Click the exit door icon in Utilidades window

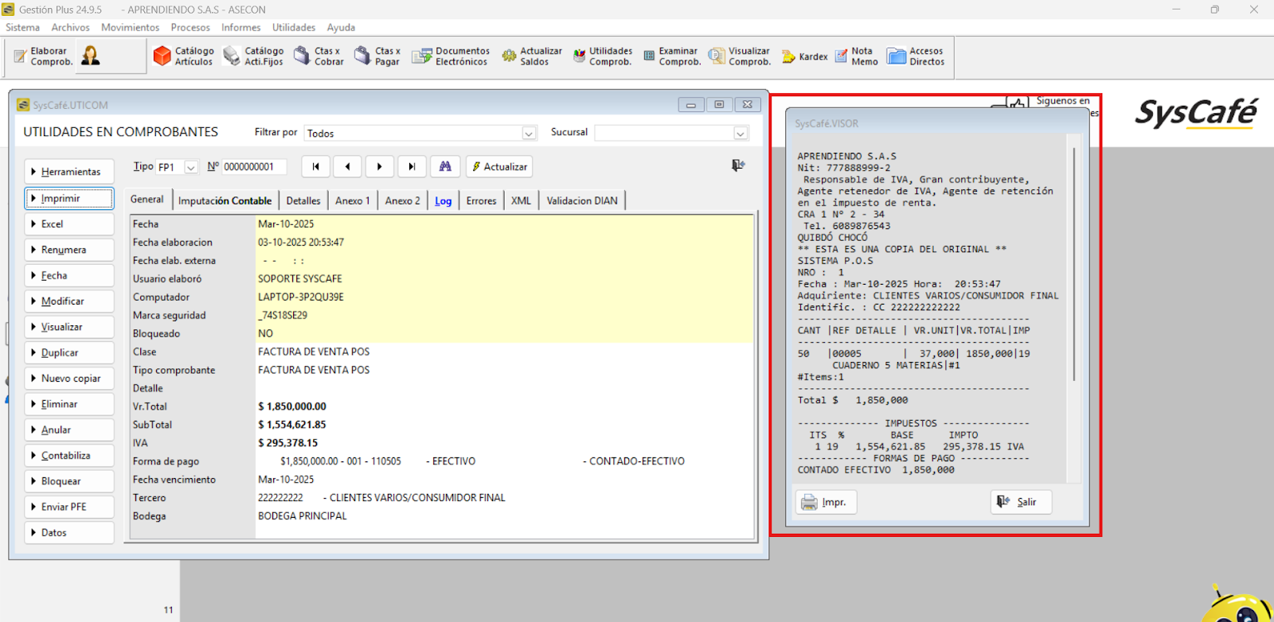[x=738, y=165]
